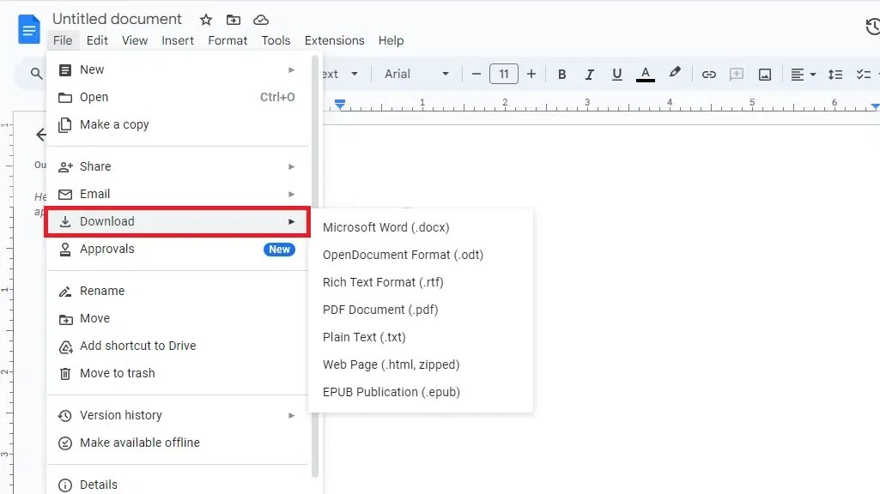Increase the font size
Viewport: 880px width, 494px height.
531,74
